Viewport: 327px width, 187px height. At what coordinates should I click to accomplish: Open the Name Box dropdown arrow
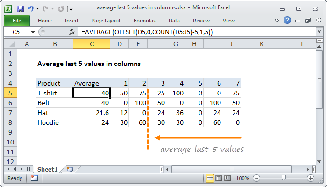(33, 32)
